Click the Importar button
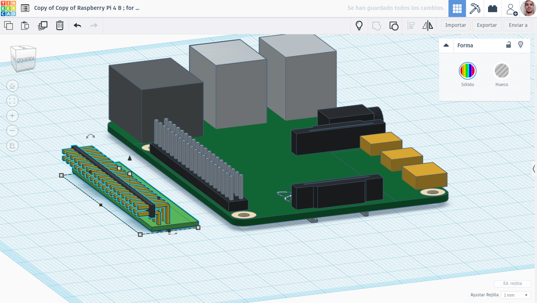Image resolution: width=537 pixels, height=303 pixels. 456,25
